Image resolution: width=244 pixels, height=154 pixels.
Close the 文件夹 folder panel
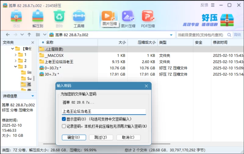pos(33,42)
